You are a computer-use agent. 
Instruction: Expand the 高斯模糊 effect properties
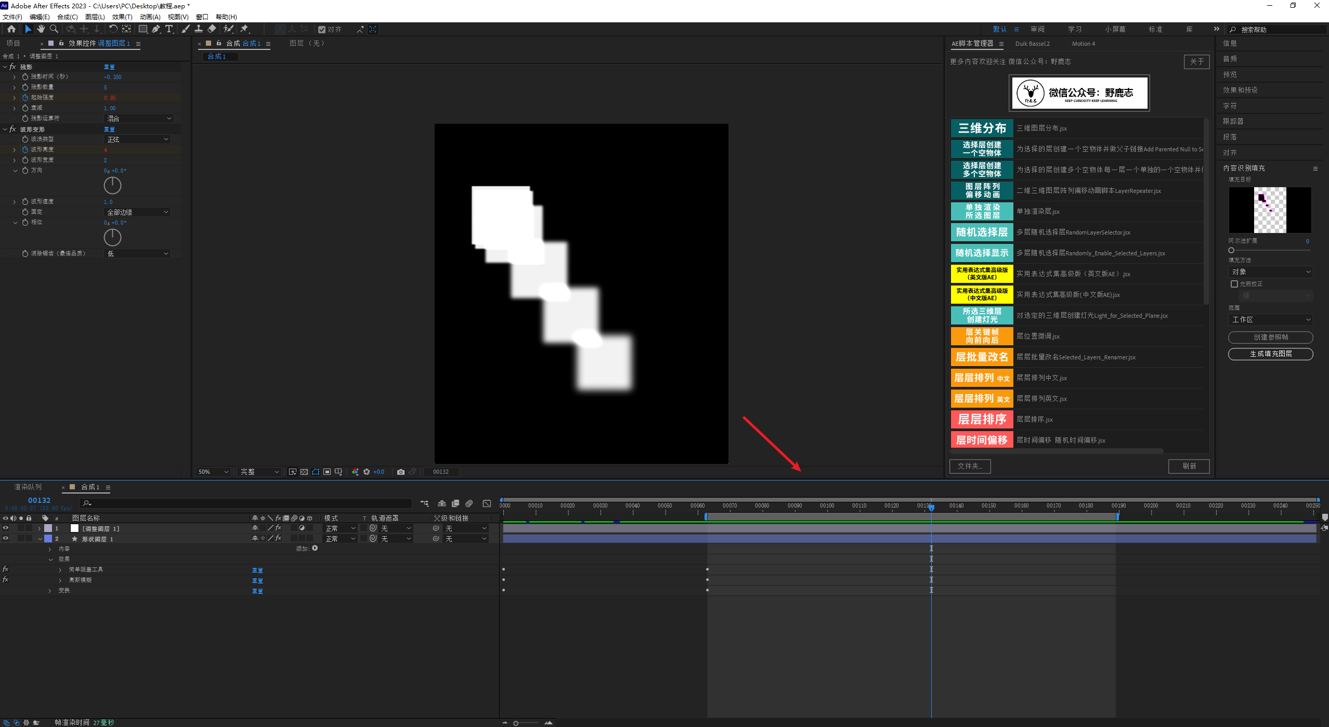(x=60, y=580)
